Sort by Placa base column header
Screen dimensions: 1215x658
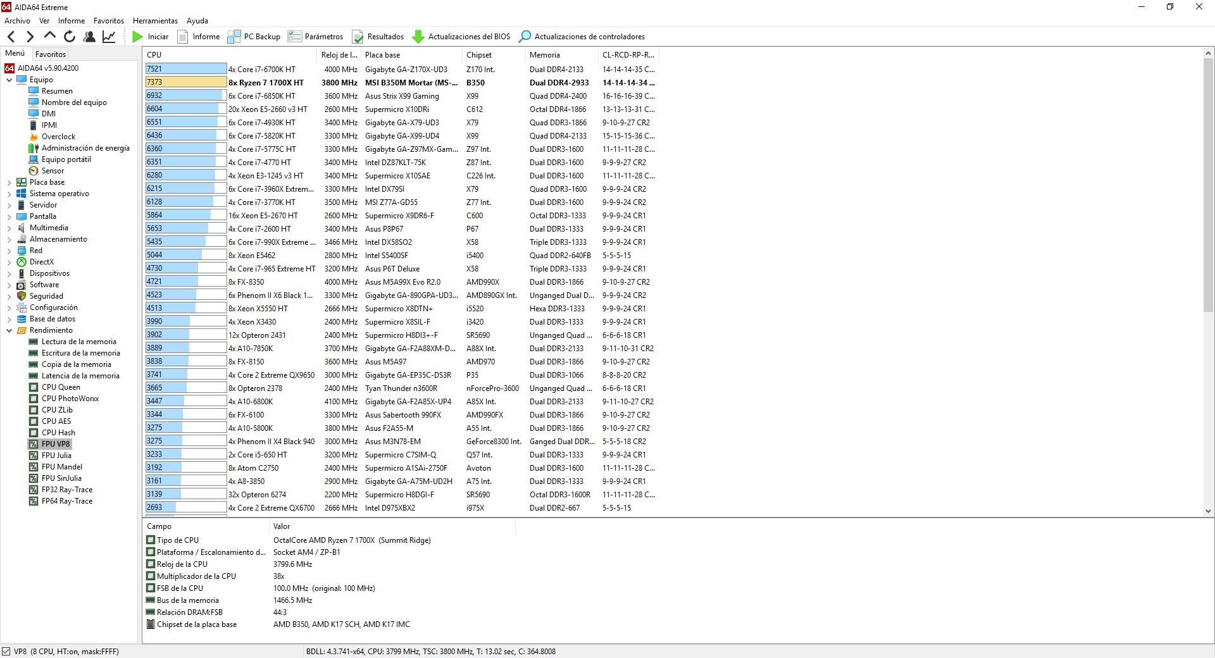pyautogui.click(x=412, y=55)
